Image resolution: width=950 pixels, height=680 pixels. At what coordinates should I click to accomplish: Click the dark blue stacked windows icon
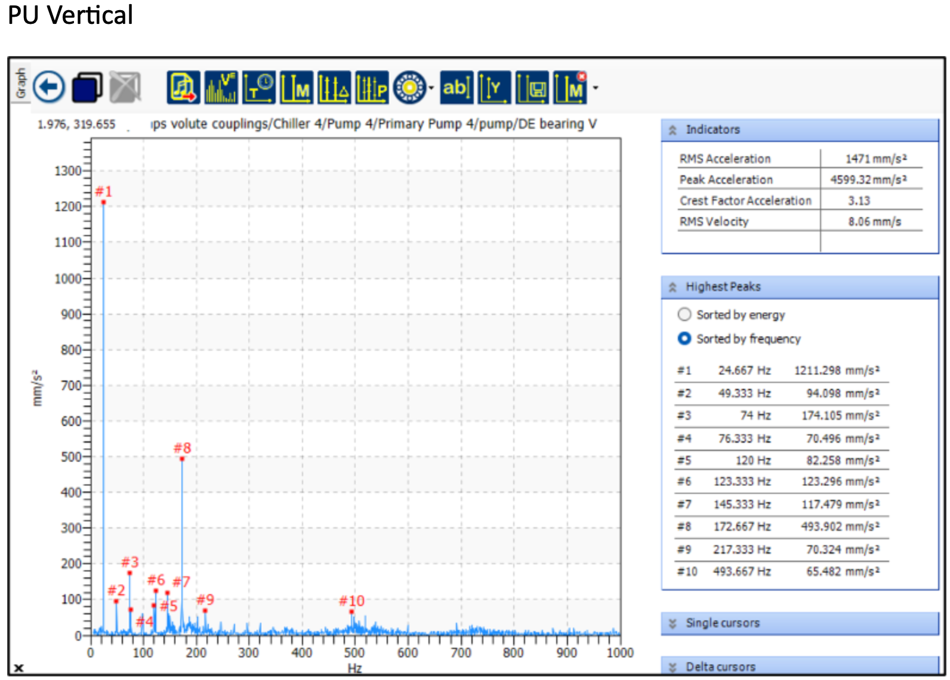87,88
